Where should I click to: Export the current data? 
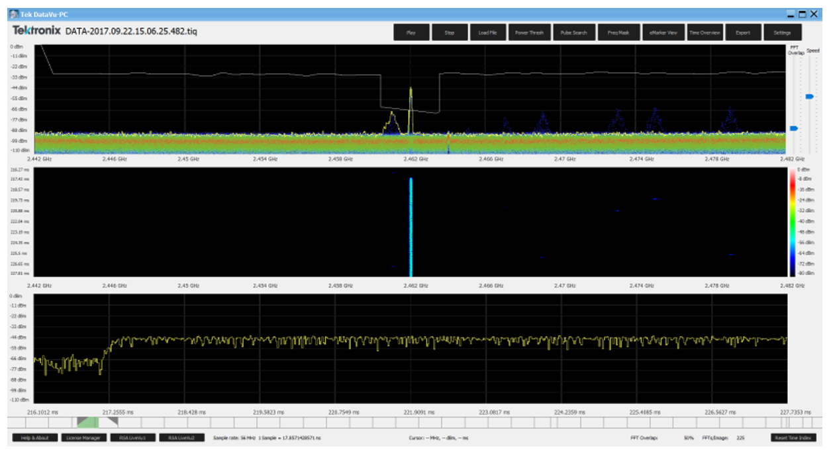click(x=742, y=31)
